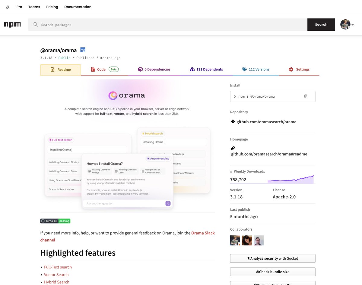Open the Documentation link
Screen dimensions: 362x285
pyautogui.click(x=78, y=7)
